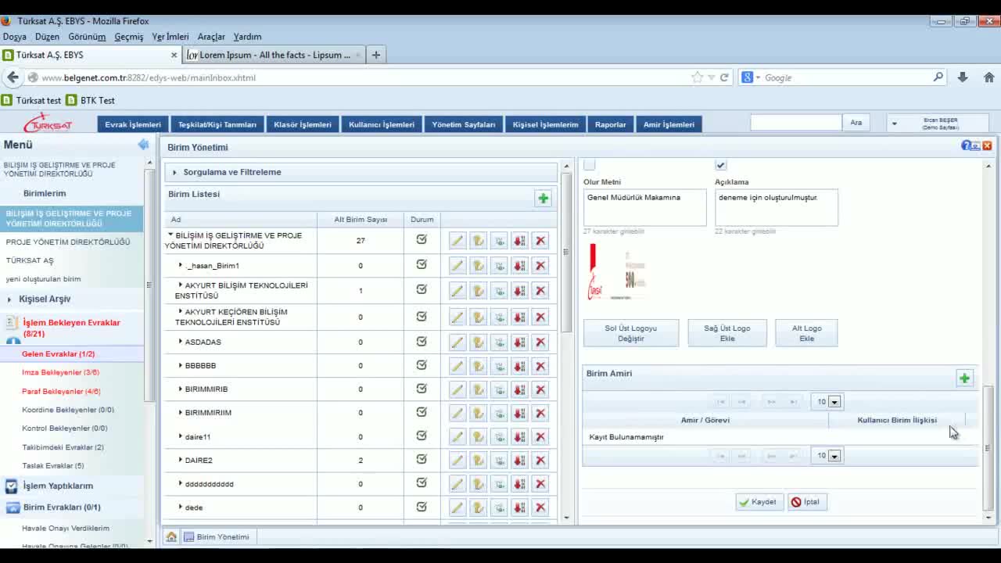Click red down-arrow icon for DAIRE2 row
1001x563 pixels.
(519, 461)
